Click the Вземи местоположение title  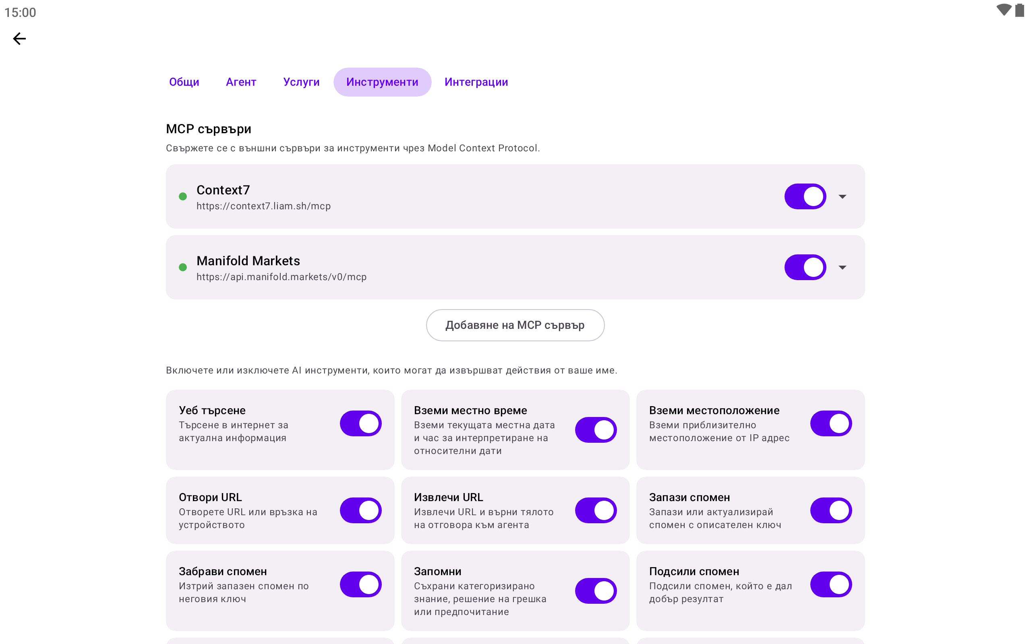[x=714, y=411]
